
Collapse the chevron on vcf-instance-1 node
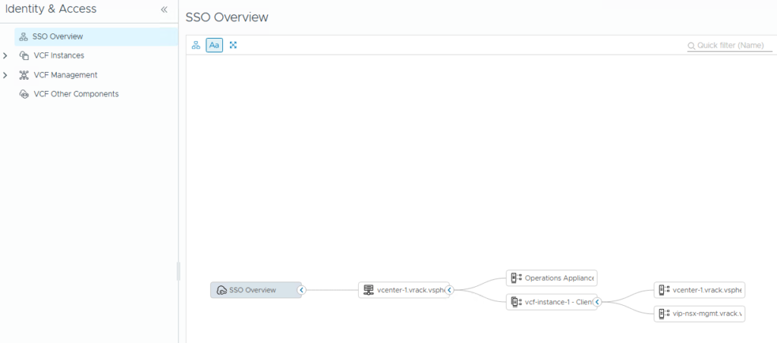pos(597,302)
